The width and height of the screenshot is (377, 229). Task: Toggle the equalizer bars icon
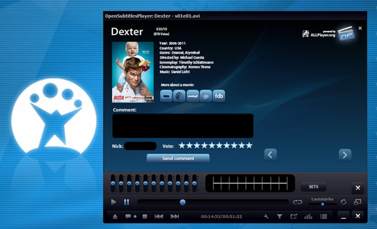point(308,217)
